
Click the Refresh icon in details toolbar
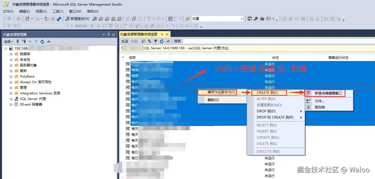click(x=162, y=41)
